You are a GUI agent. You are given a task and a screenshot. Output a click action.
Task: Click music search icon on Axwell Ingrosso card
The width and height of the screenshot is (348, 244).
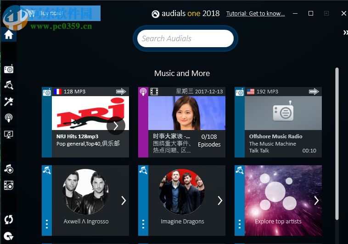click(47, 170)
